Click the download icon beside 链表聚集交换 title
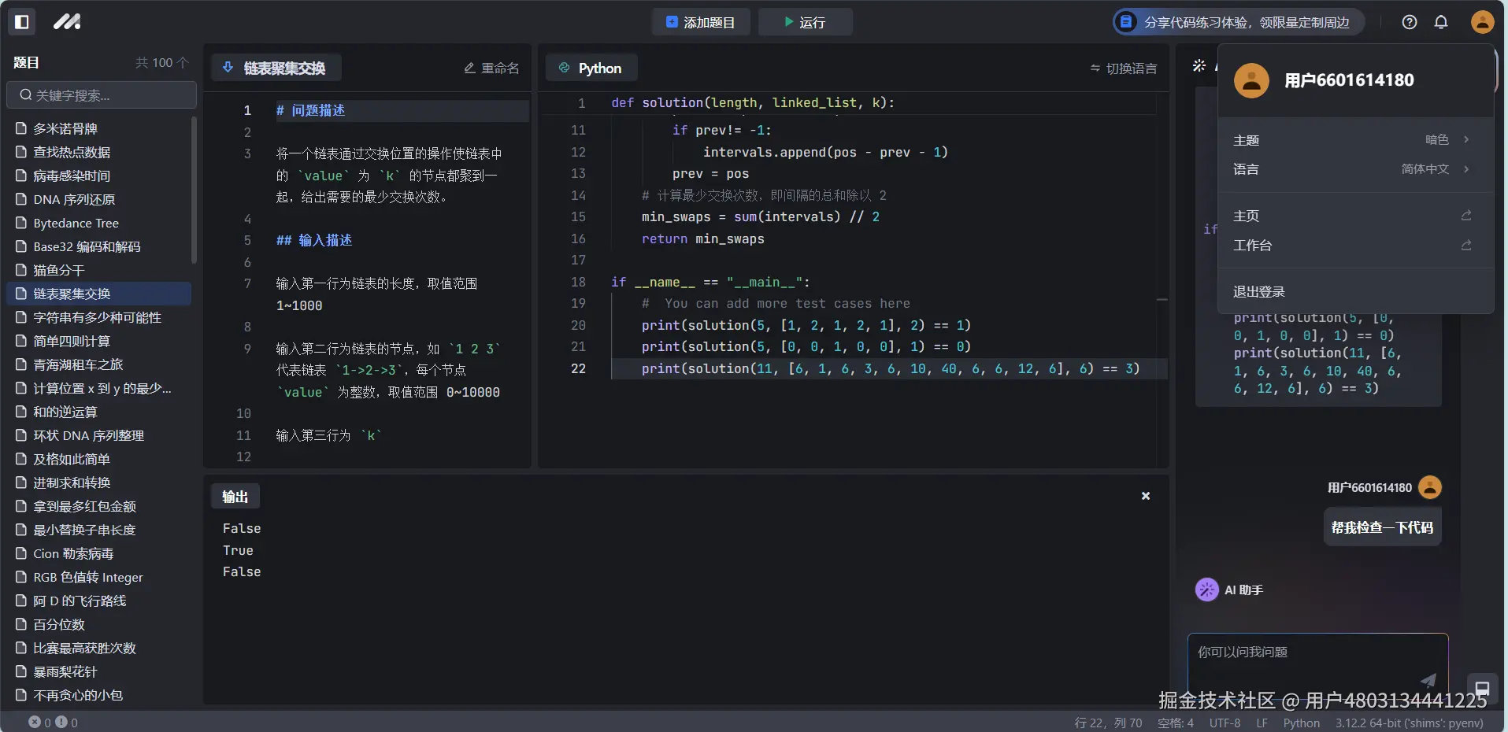The width and height of the screenshot is (1508, 732). (x=227, y=68)
